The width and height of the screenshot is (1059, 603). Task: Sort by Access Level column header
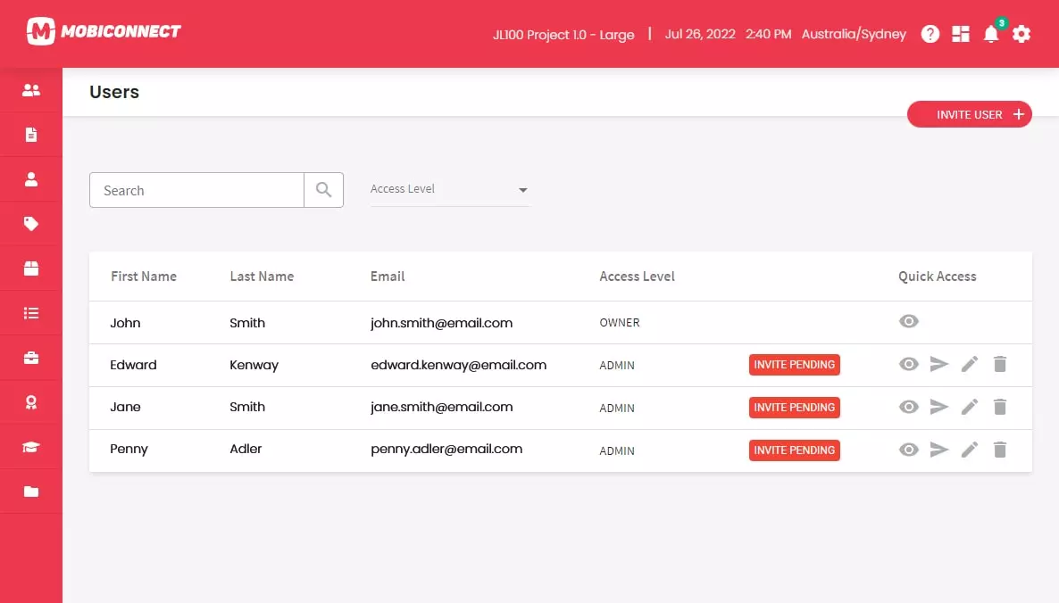click(x=637, y=276)
